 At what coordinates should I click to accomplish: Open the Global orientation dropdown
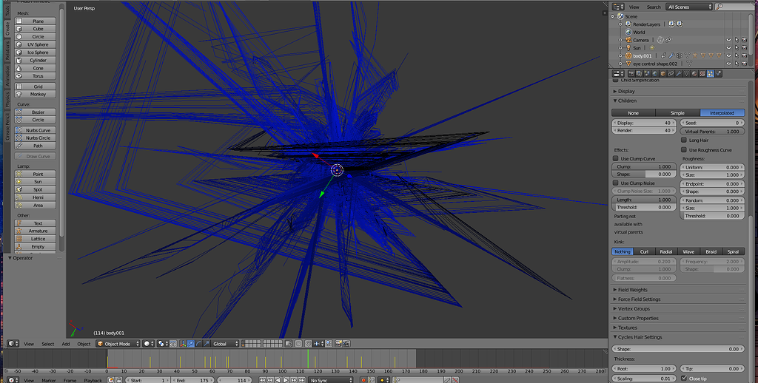225,343
